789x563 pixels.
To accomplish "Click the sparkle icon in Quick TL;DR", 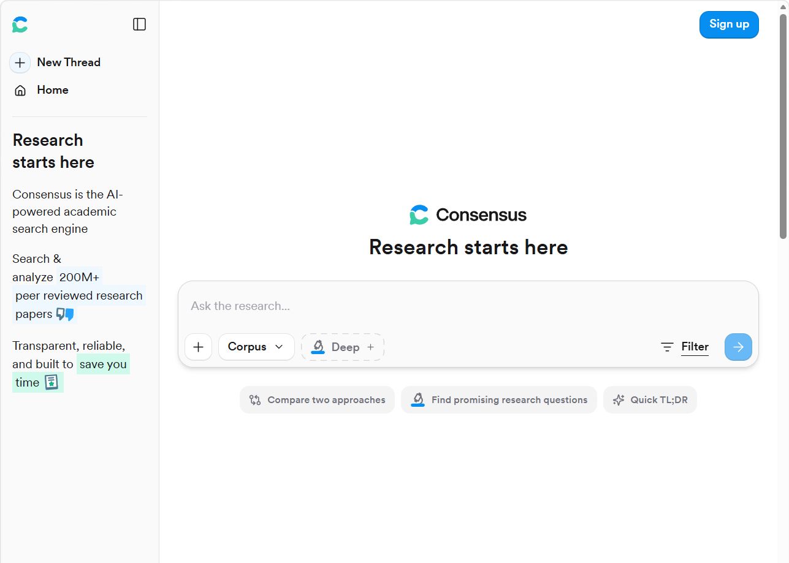I will (x=619, y=400).
